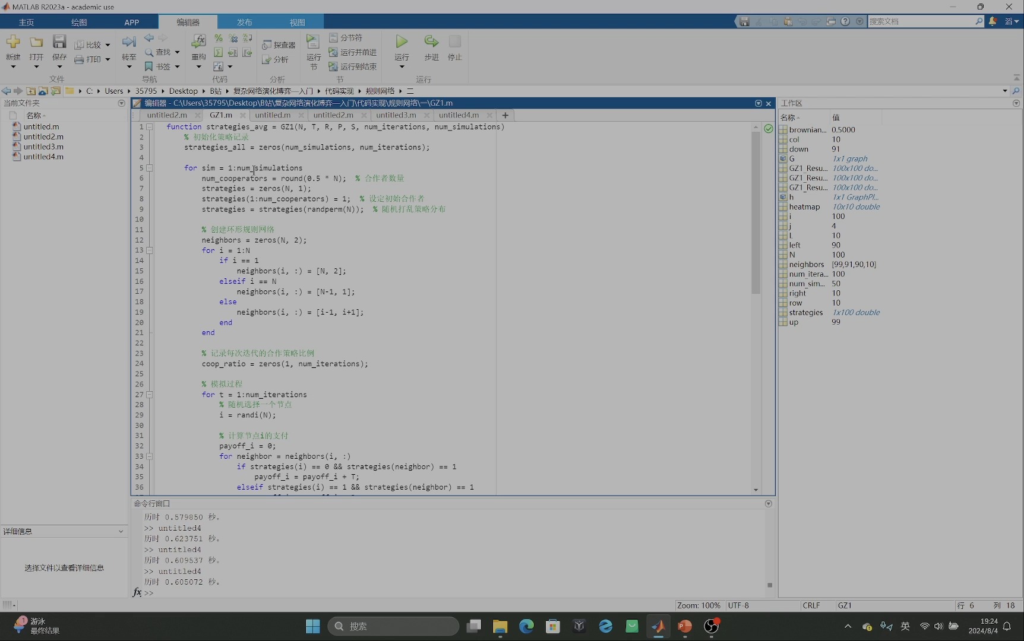Wrap comments using the third % icon

tap(248, 38)
